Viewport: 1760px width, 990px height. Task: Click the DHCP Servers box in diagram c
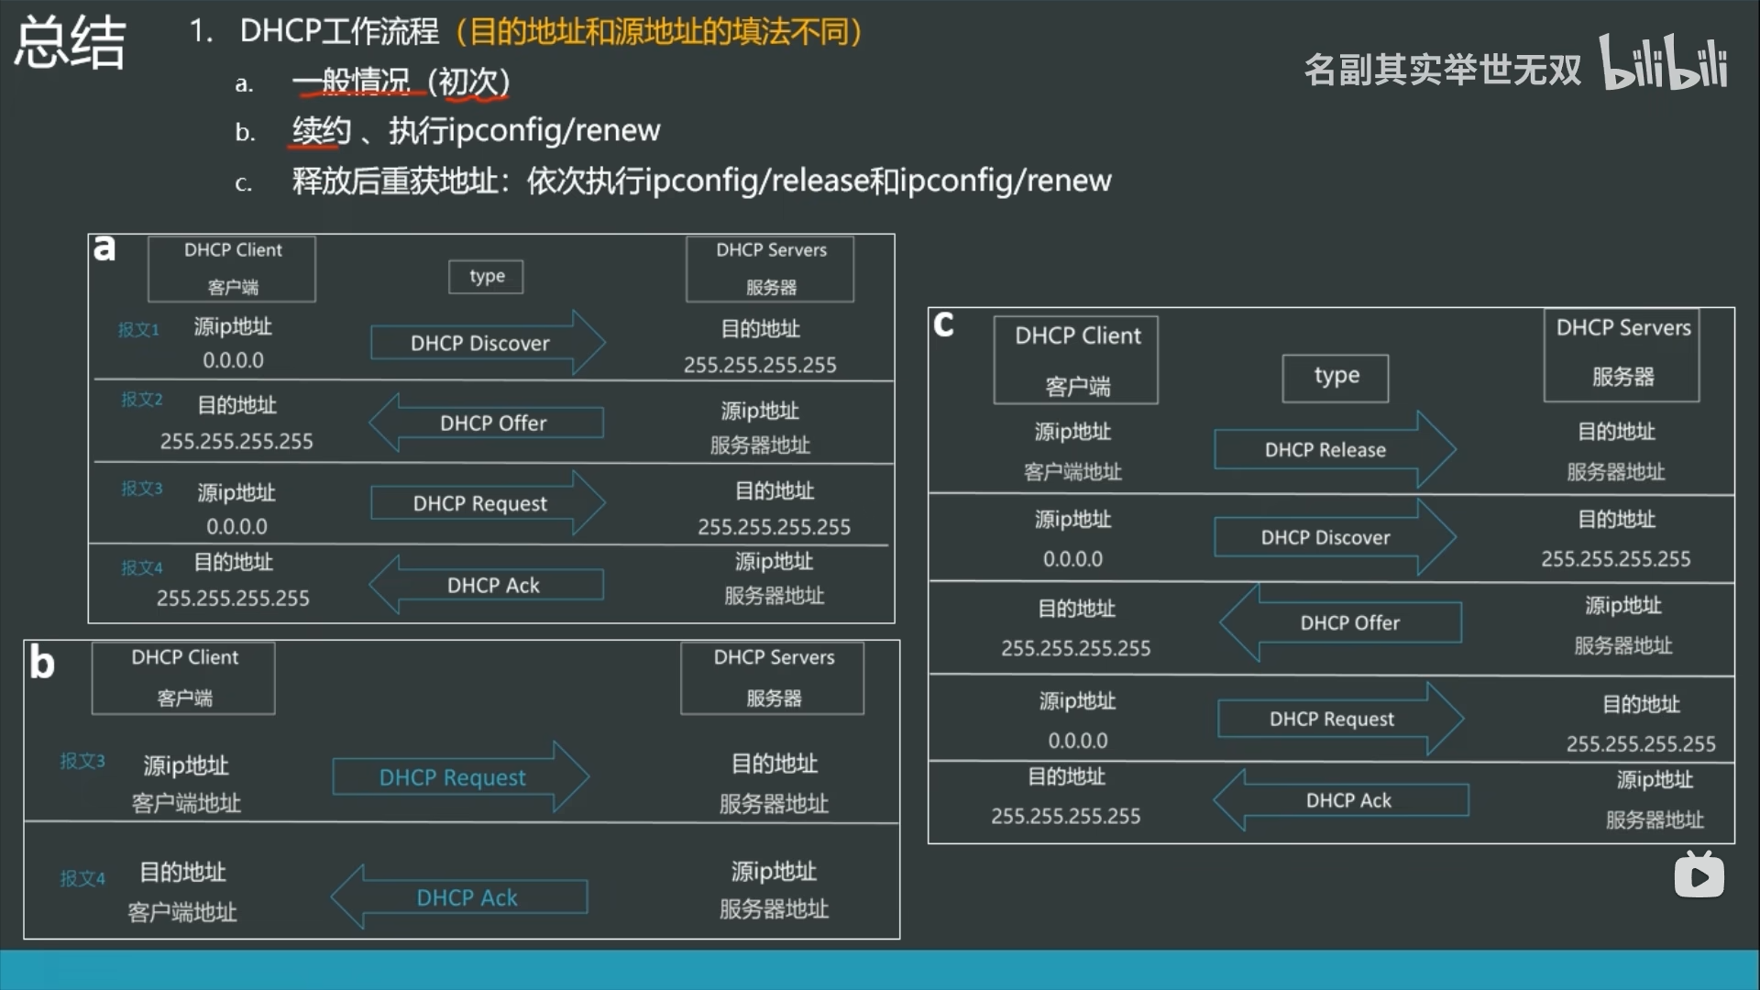[1621, 353]
